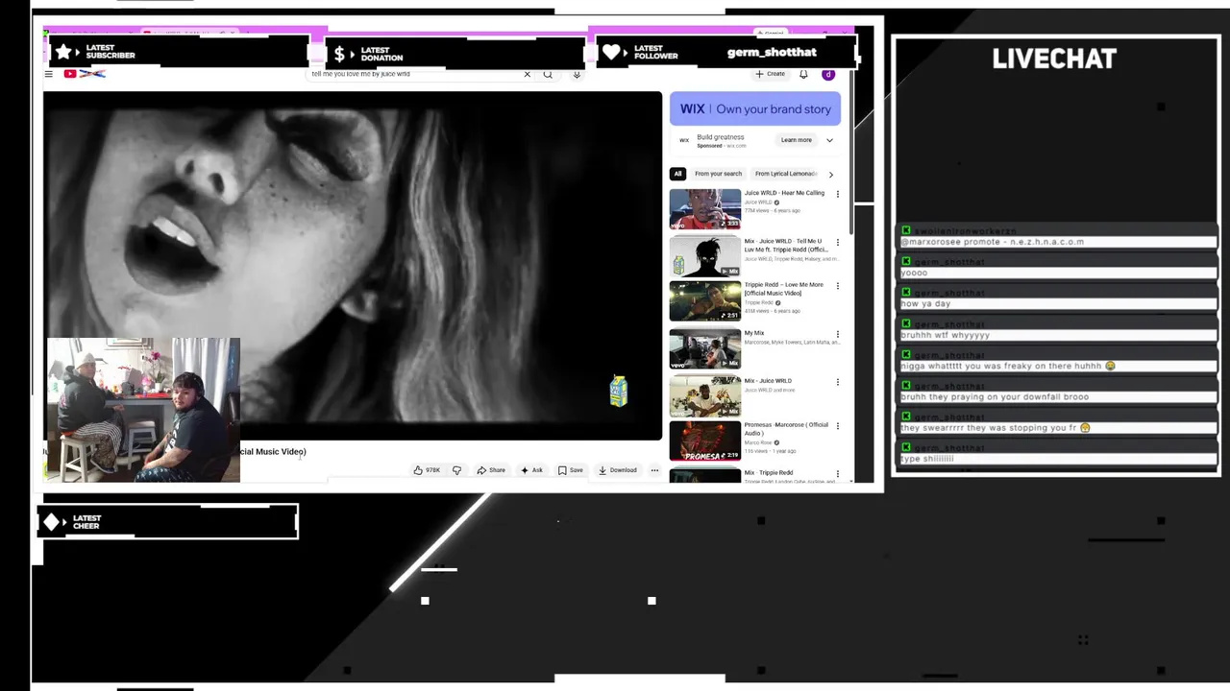The height and width of the screenshot is (691, 1230).
Task: Select the From Lyrical Lemonade chip
Action: [785, 174]
